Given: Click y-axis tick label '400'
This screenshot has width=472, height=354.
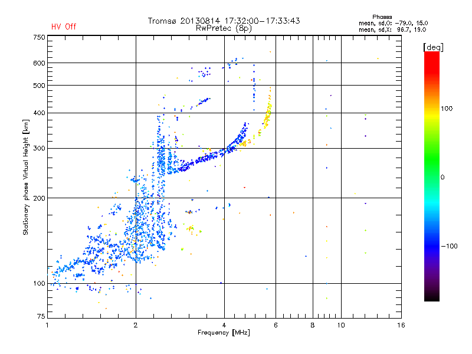Looking at the screenshot, I should [40, 113].
